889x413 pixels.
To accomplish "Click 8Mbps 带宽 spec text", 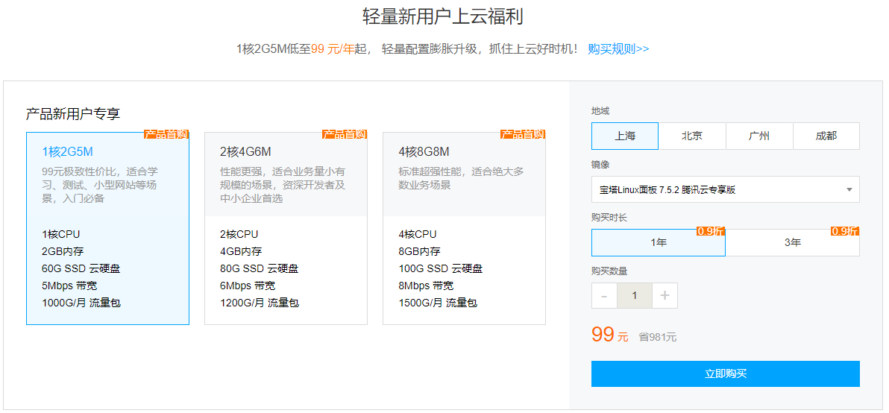I will tap(426, 286).
